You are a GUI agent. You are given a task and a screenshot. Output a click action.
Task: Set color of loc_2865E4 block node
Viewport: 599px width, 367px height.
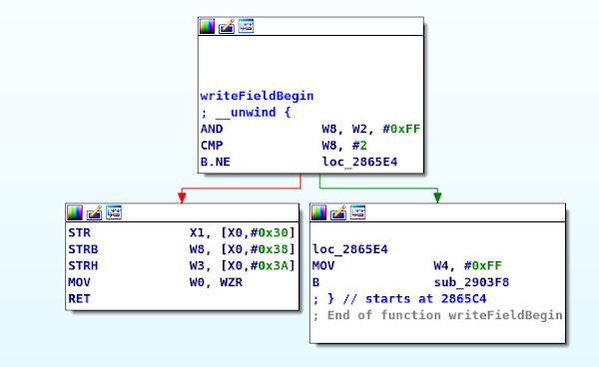(319, 212)
